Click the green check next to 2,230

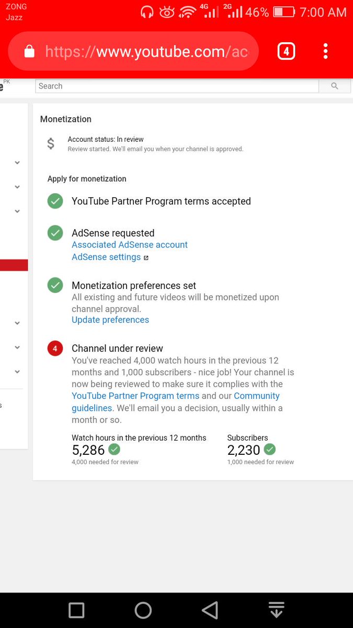[x=269, y=449]
